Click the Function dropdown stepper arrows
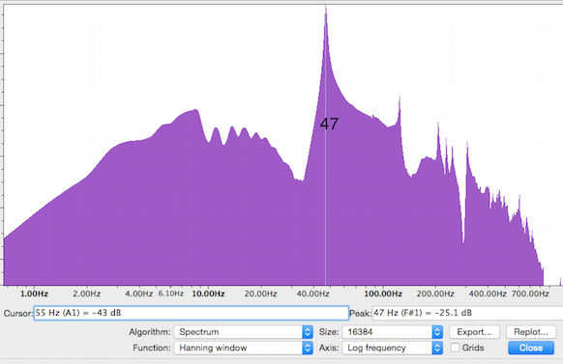The image size is (563, 364). tap(308, 348)
